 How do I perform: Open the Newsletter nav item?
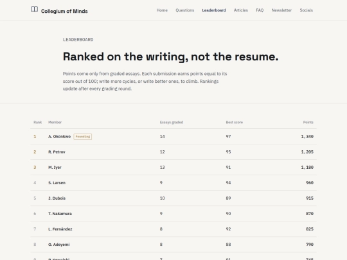(x=281, y=10)
